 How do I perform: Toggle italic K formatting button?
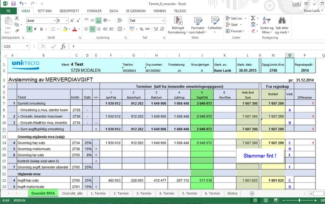(35, 29)
